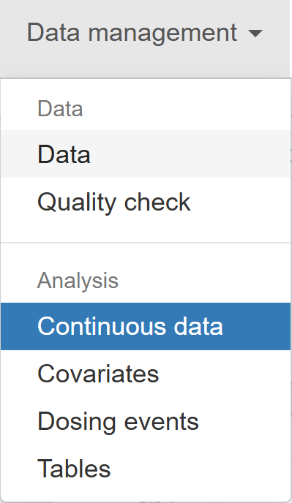Activate the Continuous data blue row

(x=146, y=326)
